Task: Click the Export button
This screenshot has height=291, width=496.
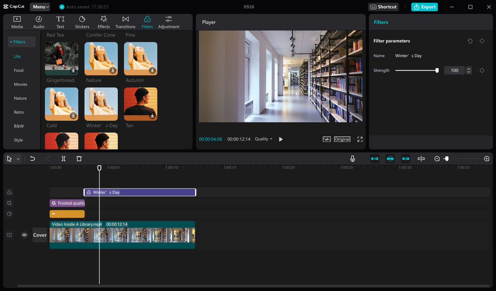Action: [x=424, y=7]
